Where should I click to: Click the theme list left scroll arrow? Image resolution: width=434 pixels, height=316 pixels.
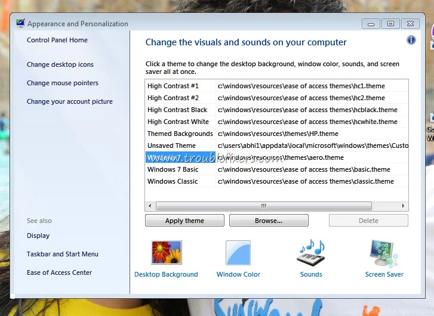coord(150,206)
